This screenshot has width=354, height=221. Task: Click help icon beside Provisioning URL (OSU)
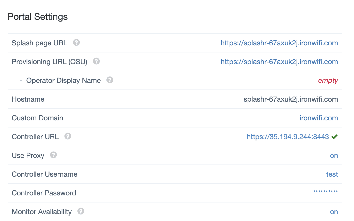tap(96, 61)
